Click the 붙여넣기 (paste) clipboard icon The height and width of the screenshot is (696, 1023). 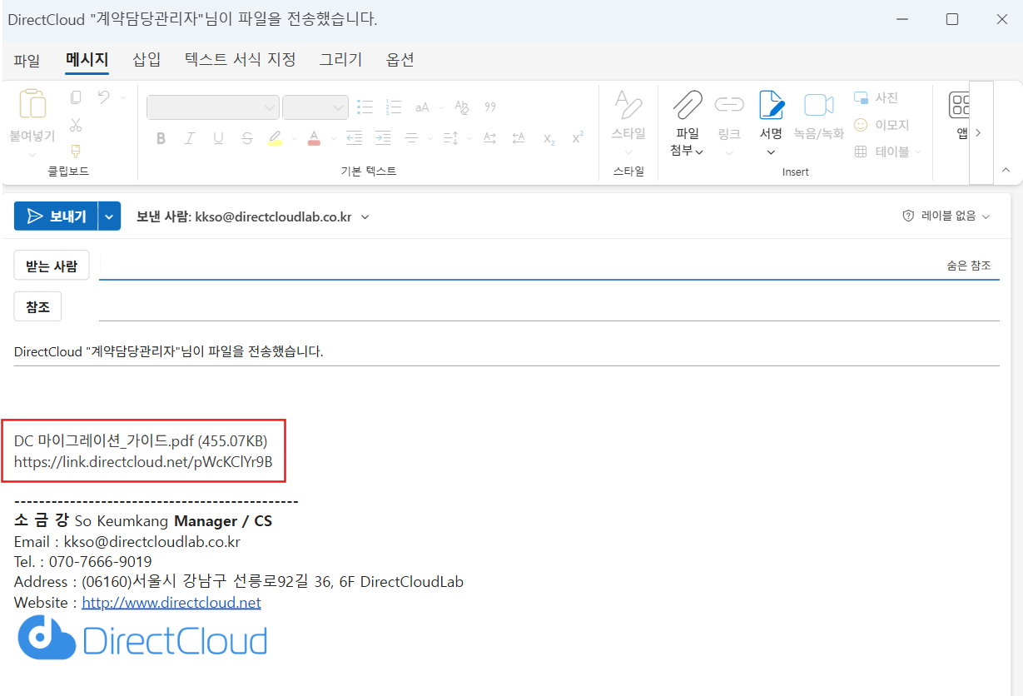(32, 104)
